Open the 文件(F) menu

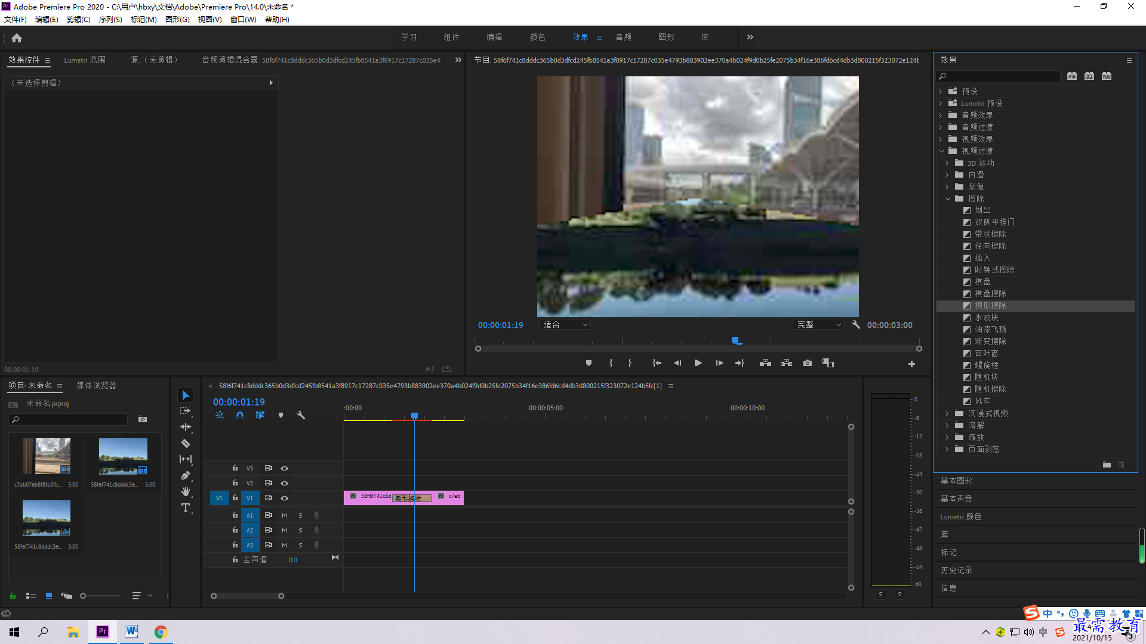click(x=16, y=19)
